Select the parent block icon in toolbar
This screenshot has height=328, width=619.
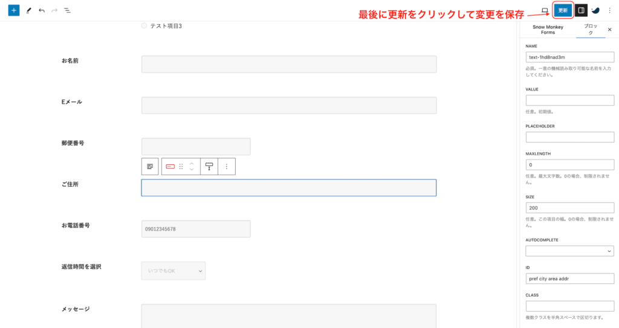pyautogui.click(x=150, y=166)
